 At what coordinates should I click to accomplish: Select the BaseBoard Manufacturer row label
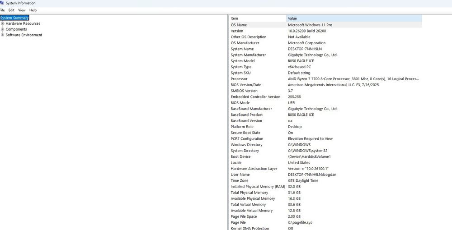click(x=251, y=109)
